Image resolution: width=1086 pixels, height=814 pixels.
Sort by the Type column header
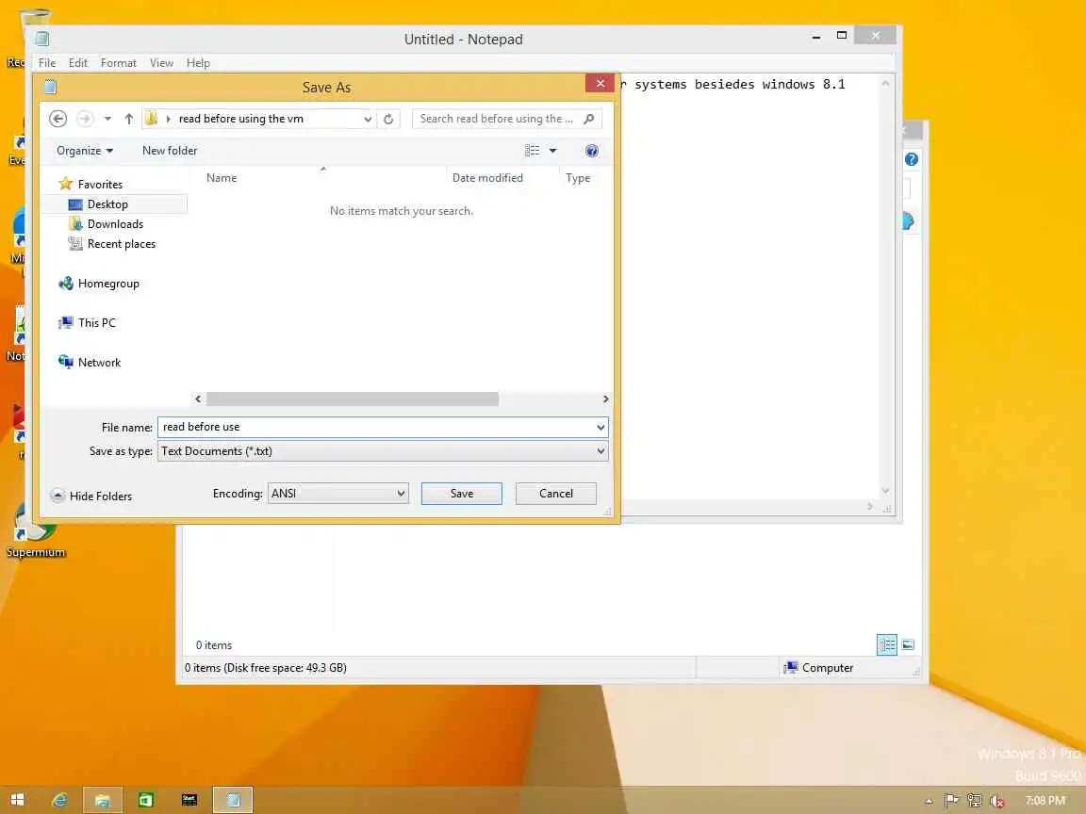click(578, 178)
